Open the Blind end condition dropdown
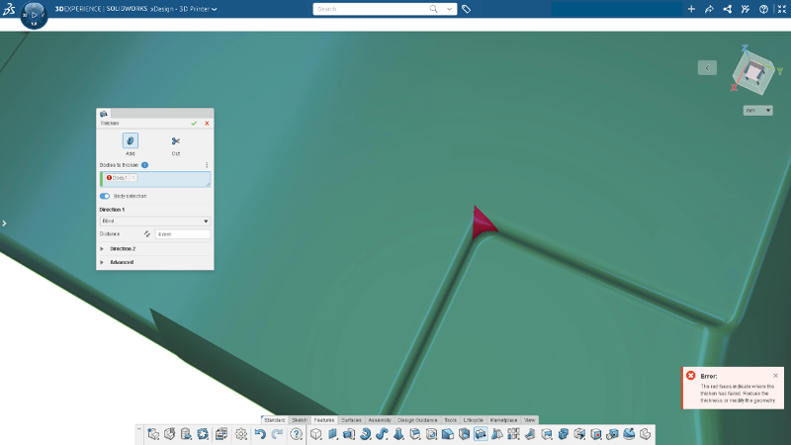The width and height of the screenshot is (791, 445). pyautogui.click(x=155, y=221)
